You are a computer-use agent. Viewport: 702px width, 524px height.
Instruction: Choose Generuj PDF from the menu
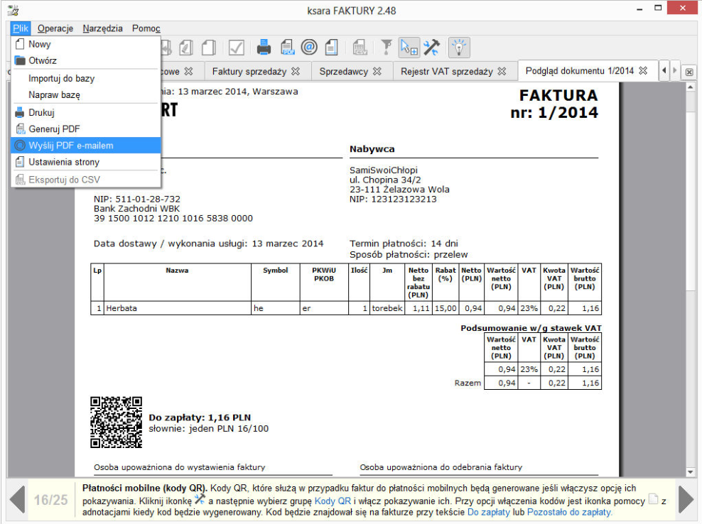[x=86, y=129]
